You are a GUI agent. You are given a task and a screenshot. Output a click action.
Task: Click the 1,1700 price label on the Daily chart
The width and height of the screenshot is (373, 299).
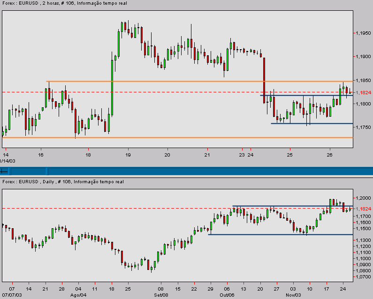[x=363, y=217]
